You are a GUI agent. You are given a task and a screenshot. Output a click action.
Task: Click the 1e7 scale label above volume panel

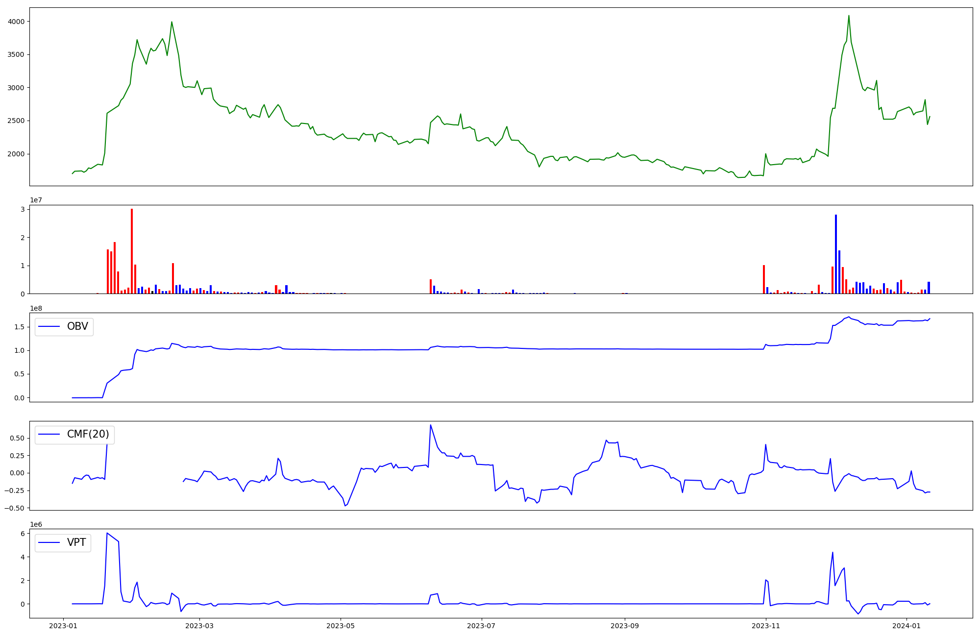[x=36, y=200]
